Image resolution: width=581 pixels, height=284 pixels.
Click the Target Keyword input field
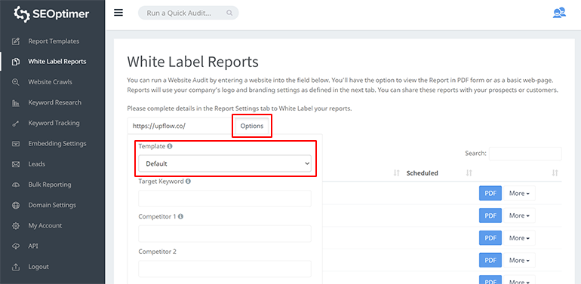pos(225,199)
